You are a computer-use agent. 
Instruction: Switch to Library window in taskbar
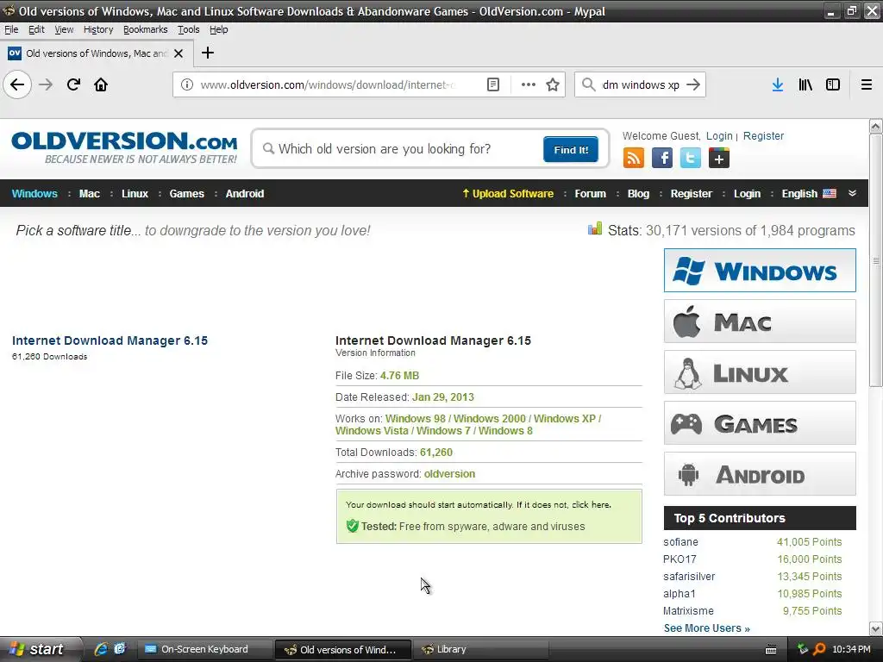coord(480,649)
